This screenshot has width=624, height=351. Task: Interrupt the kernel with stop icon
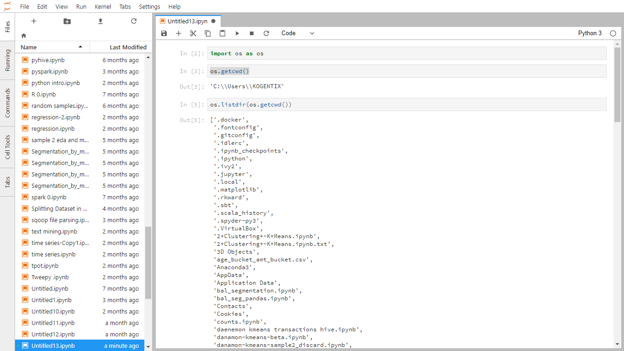[x=252, y=33]
